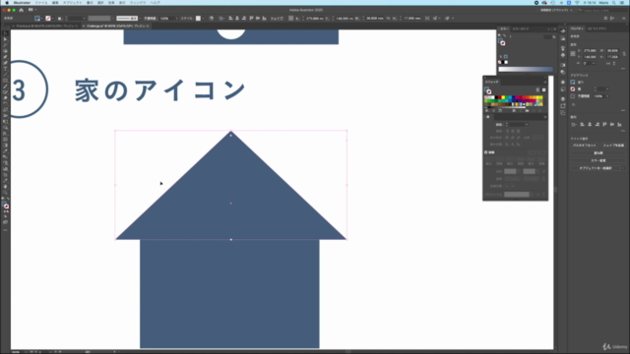Click the オブジェクトを一括選択 button
Image resolution: width=630 pixels, height=354 pixels.
[x=596, y=168]
